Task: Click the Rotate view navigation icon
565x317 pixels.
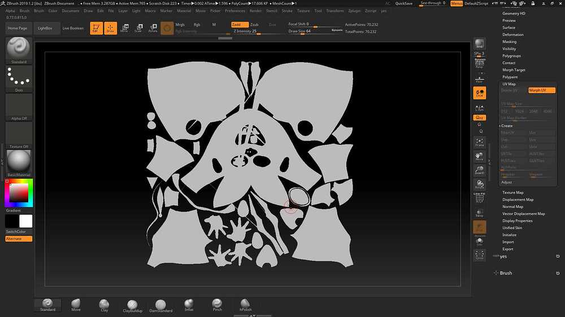Action: tap(479, 184)
